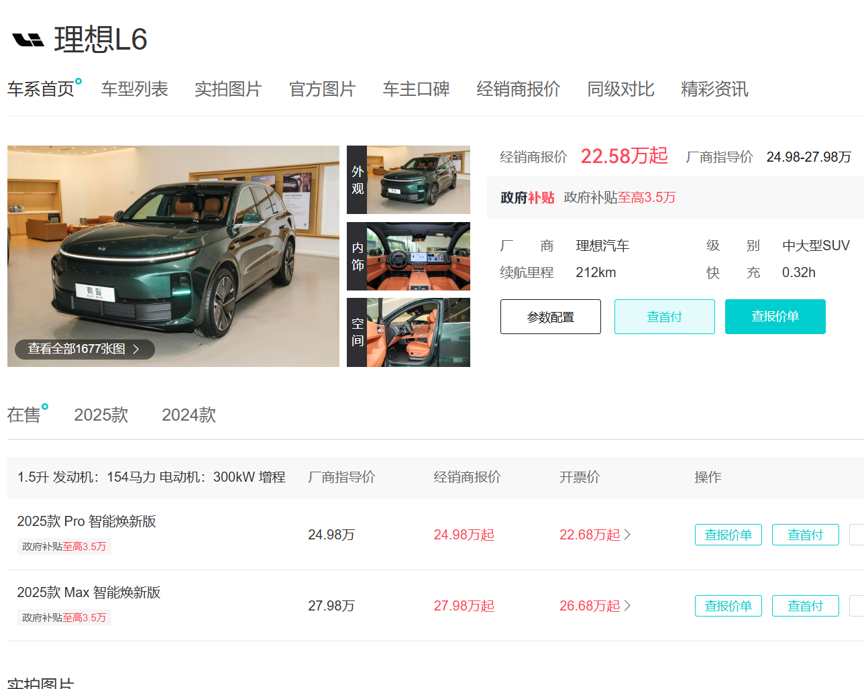Open 空间 space thumbnail

tap(409, 333)
